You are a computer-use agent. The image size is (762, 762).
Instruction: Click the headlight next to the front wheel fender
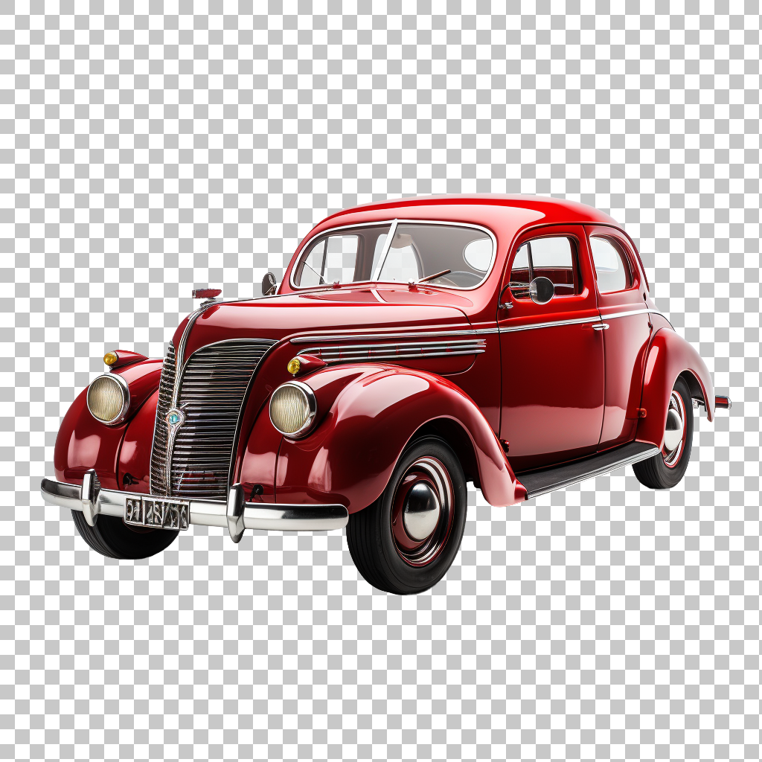[292, 409]
